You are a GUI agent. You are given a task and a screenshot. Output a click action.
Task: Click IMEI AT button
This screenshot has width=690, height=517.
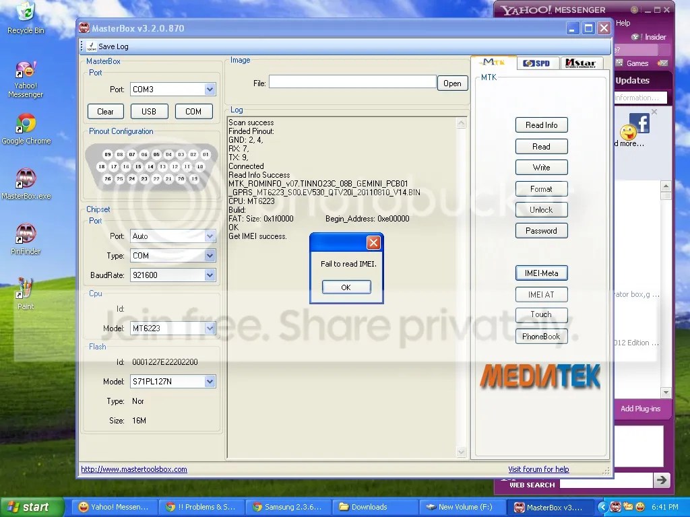[x=541, y=295]
